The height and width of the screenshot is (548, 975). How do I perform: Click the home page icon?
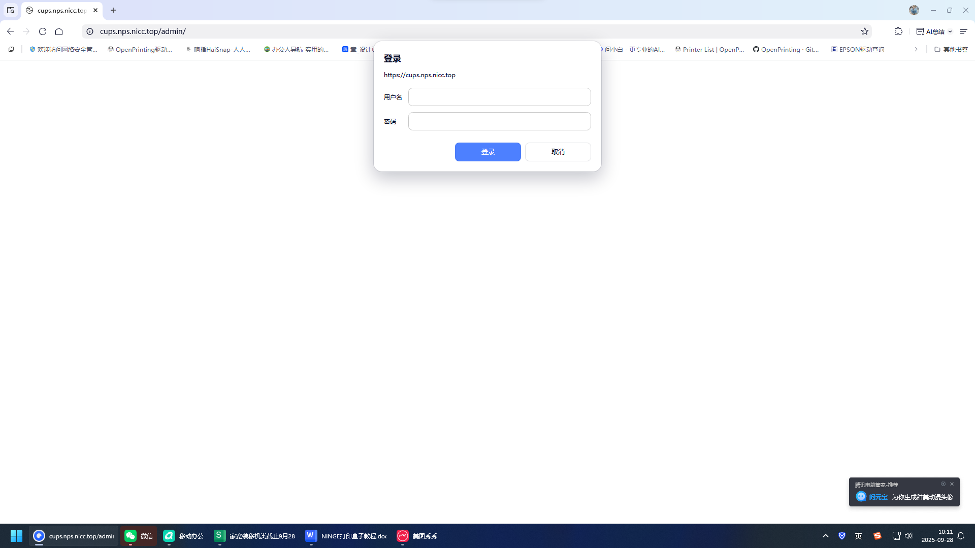[x=59, y=31]
